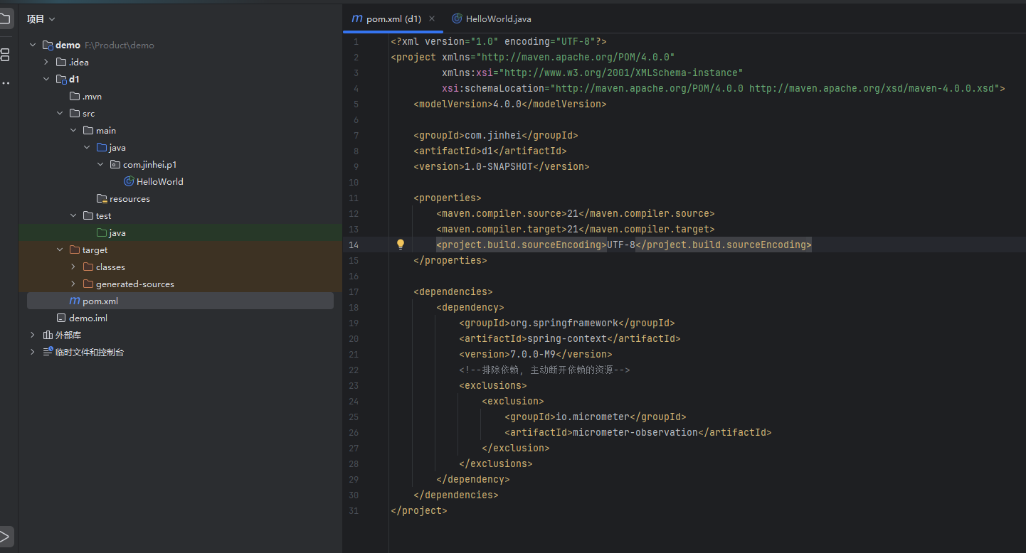
Task: Select the .mvn folder label
Action: tap(92, 96)
